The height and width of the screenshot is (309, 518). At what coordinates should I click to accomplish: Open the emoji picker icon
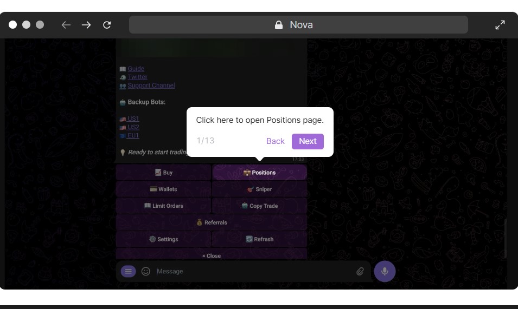pyautogui.click(x=146, y=271)
